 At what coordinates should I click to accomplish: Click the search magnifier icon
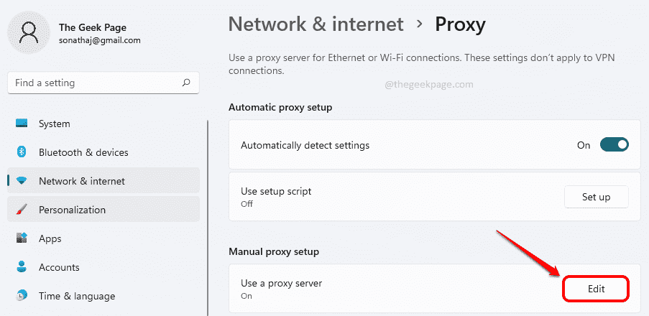pos(186,83)
